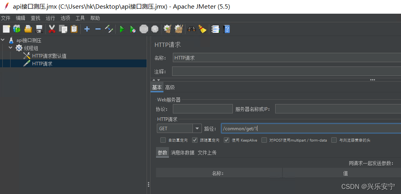Enable the 与浏览器兼容的头 checkbox
The width and height of the screenshot is (401, 194).
click(x=334, y=140)
